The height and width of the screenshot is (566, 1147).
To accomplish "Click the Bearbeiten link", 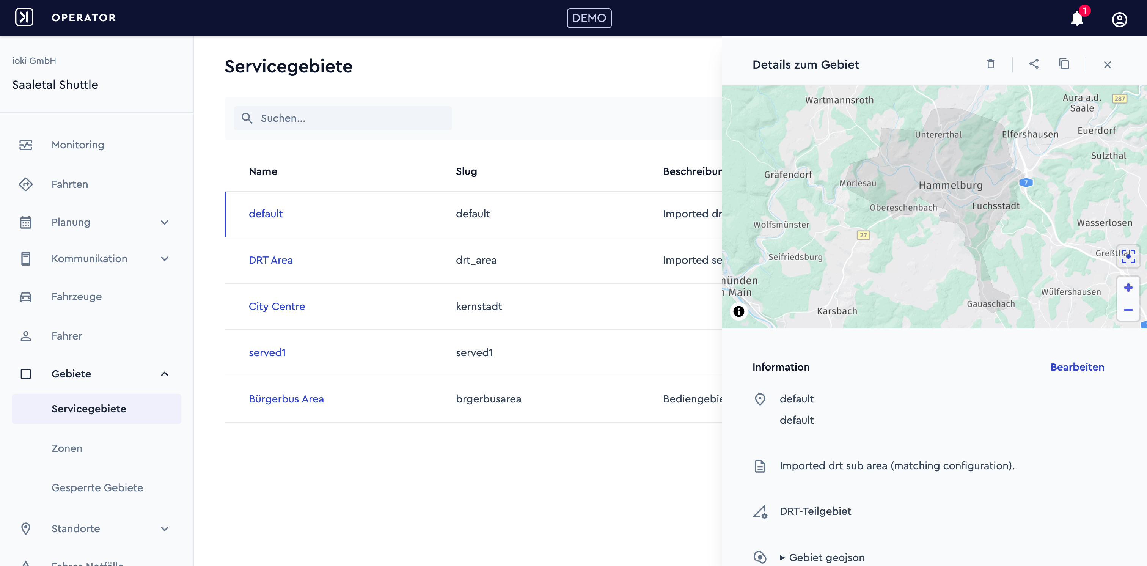I will click(x=1077, y=367).
